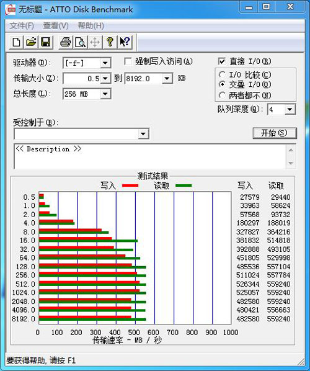Activate context help pointer icon
This screenshot has height=371, width=310.
point(125,42)
